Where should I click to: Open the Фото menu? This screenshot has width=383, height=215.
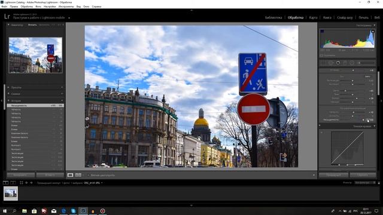(38, 7)
